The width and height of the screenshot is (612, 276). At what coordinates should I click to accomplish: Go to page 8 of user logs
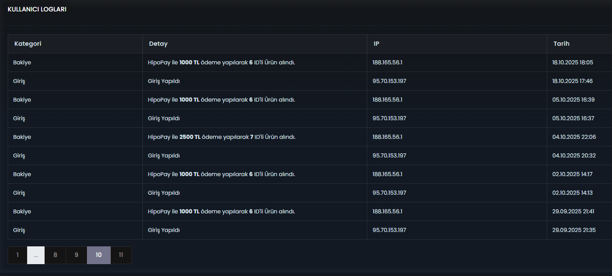55,255
